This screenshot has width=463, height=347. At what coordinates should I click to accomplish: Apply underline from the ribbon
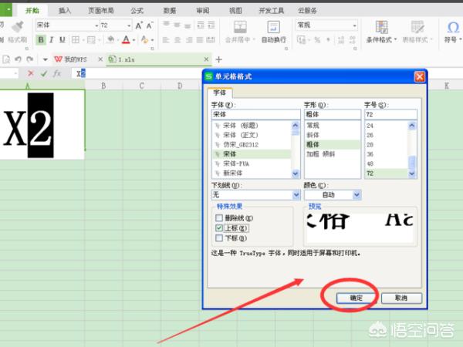coord(63,40)
